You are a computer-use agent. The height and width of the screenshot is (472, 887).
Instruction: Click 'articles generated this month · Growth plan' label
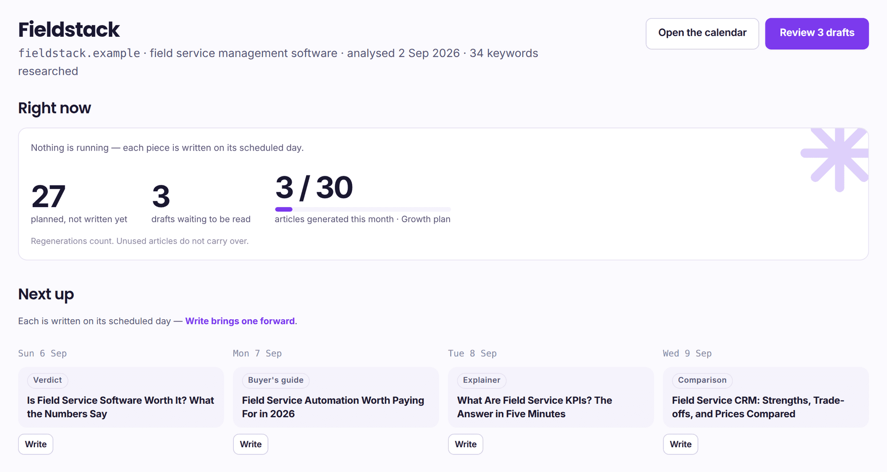coord(362,219)
